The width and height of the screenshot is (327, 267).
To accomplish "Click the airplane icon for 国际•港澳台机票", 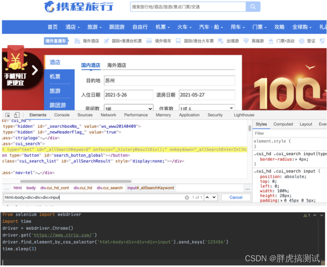I will [x=106, y=41].
